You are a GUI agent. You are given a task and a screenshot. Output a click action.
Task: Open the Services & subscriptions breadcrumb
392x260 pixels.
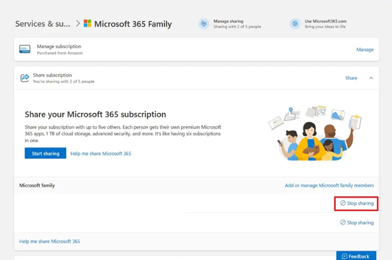43,24
